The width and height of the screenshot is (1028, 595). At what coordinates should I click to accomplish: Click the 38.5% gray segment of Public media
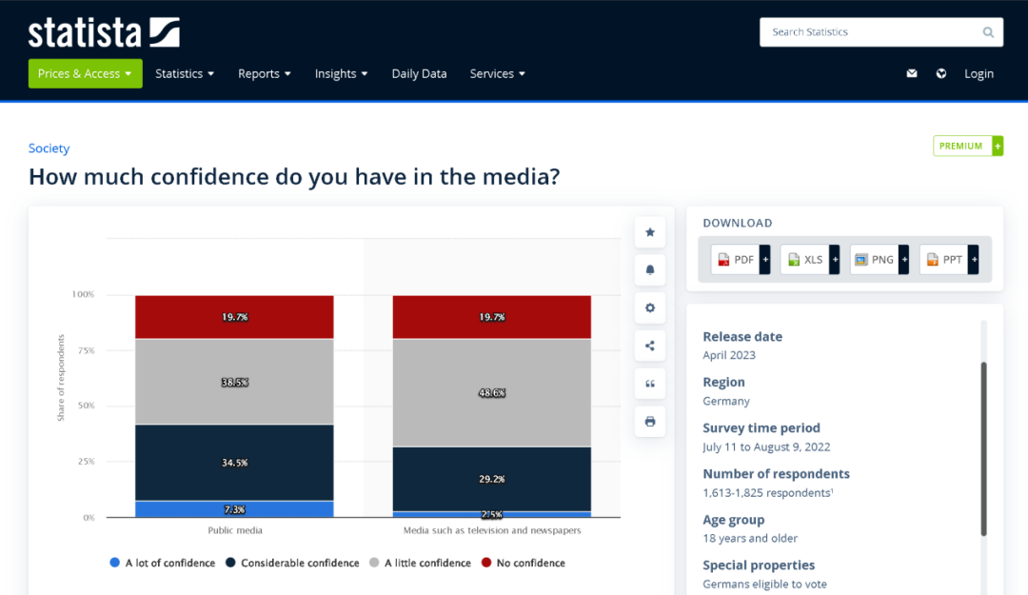pos(235,382)
